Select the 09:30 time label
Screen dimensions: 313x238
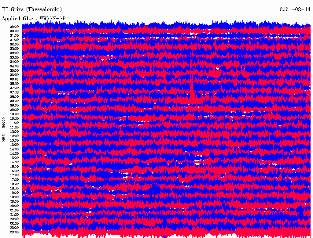pyautogui.click(x=14, y=110)
